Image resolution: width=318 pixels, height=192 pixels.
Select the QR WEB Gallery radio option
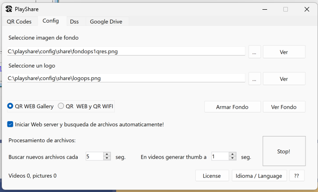[x=31, y=106]
